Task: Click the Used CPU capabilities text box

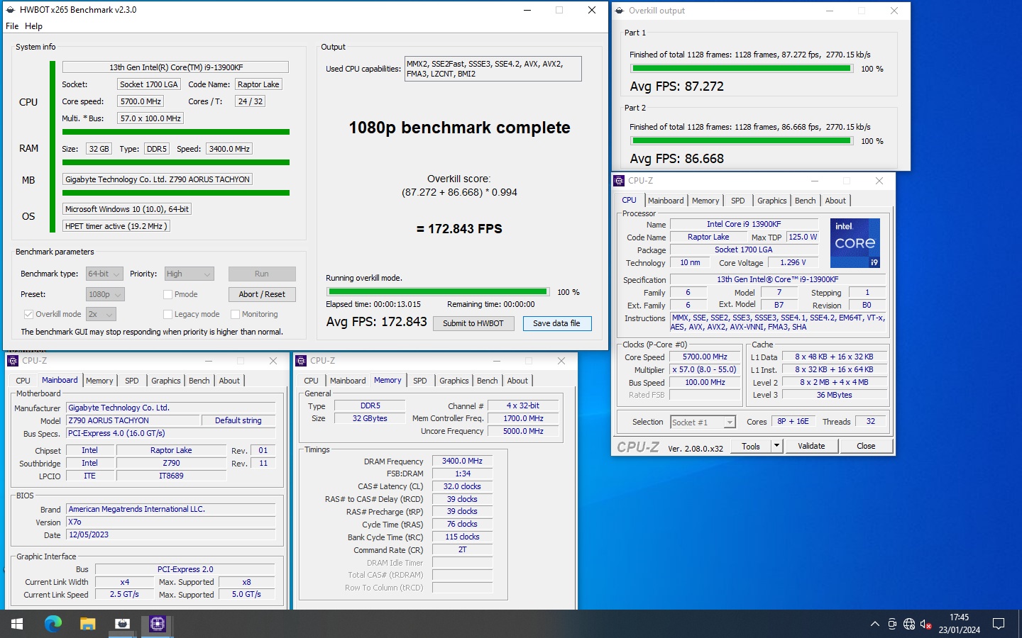Action: [x=493, y=69]
